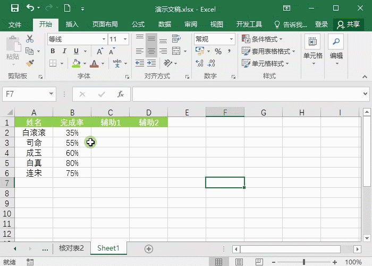Open 单元格样式 cell styles menu
Screen dimensions: 372x266
[x=265, y=63]
